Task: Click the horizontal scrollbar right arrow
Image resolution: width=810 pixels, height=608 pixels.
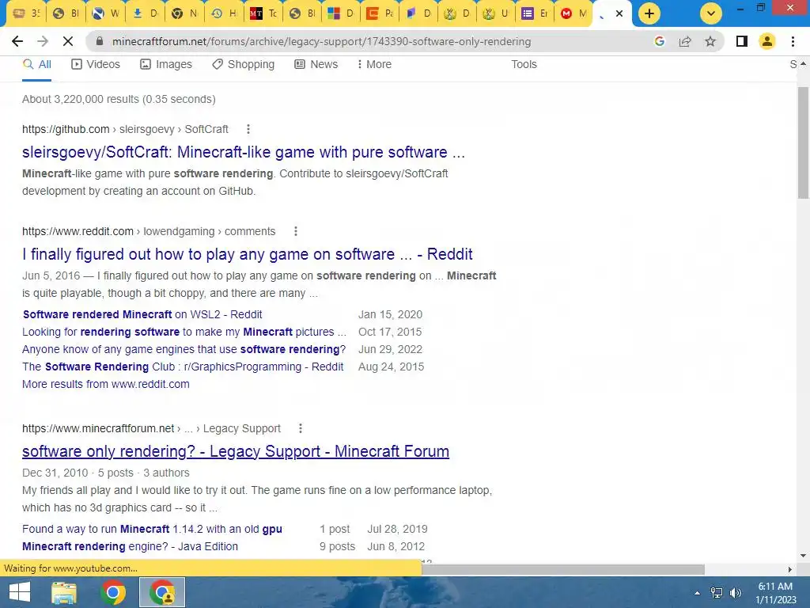Action: pos(790,569)
